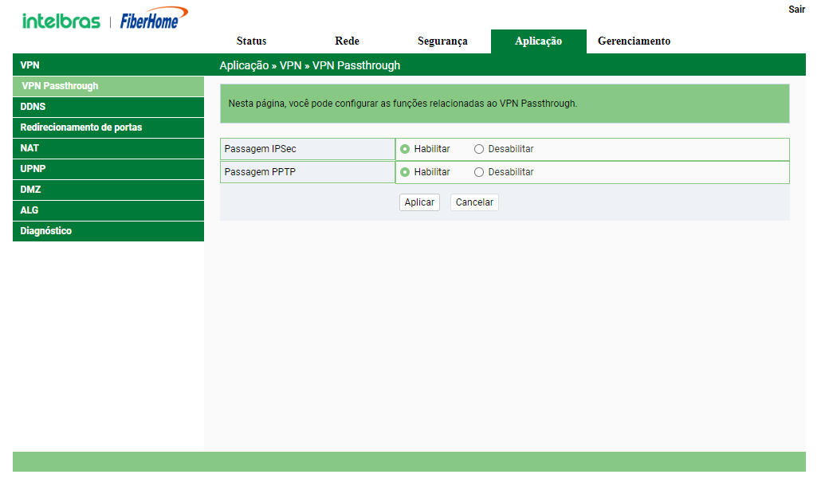Viewport: 821px width, 490px height.
Task: Open the Gerenciamento tab
Action: 634,41
